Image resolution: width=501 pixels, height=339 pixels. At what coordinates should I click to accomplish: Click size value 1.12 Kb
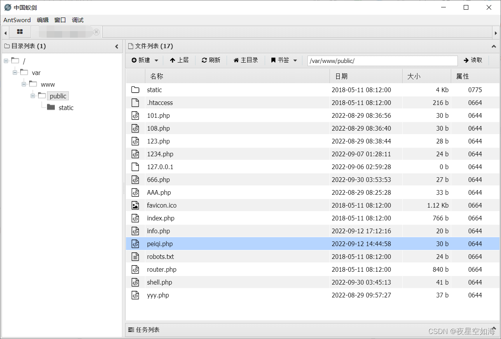(x=438, y=205)
